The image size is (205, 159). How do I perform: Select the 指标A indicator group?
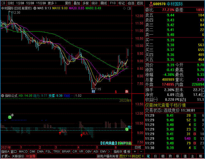point(5,152)
